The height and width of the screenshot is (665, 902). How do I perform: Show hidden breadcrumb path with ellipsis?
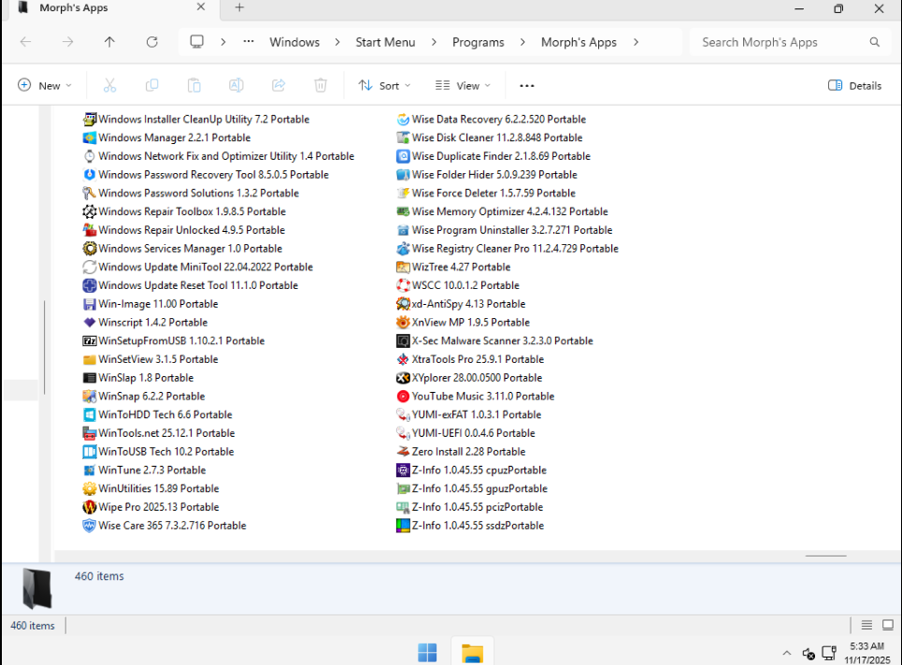249,41
